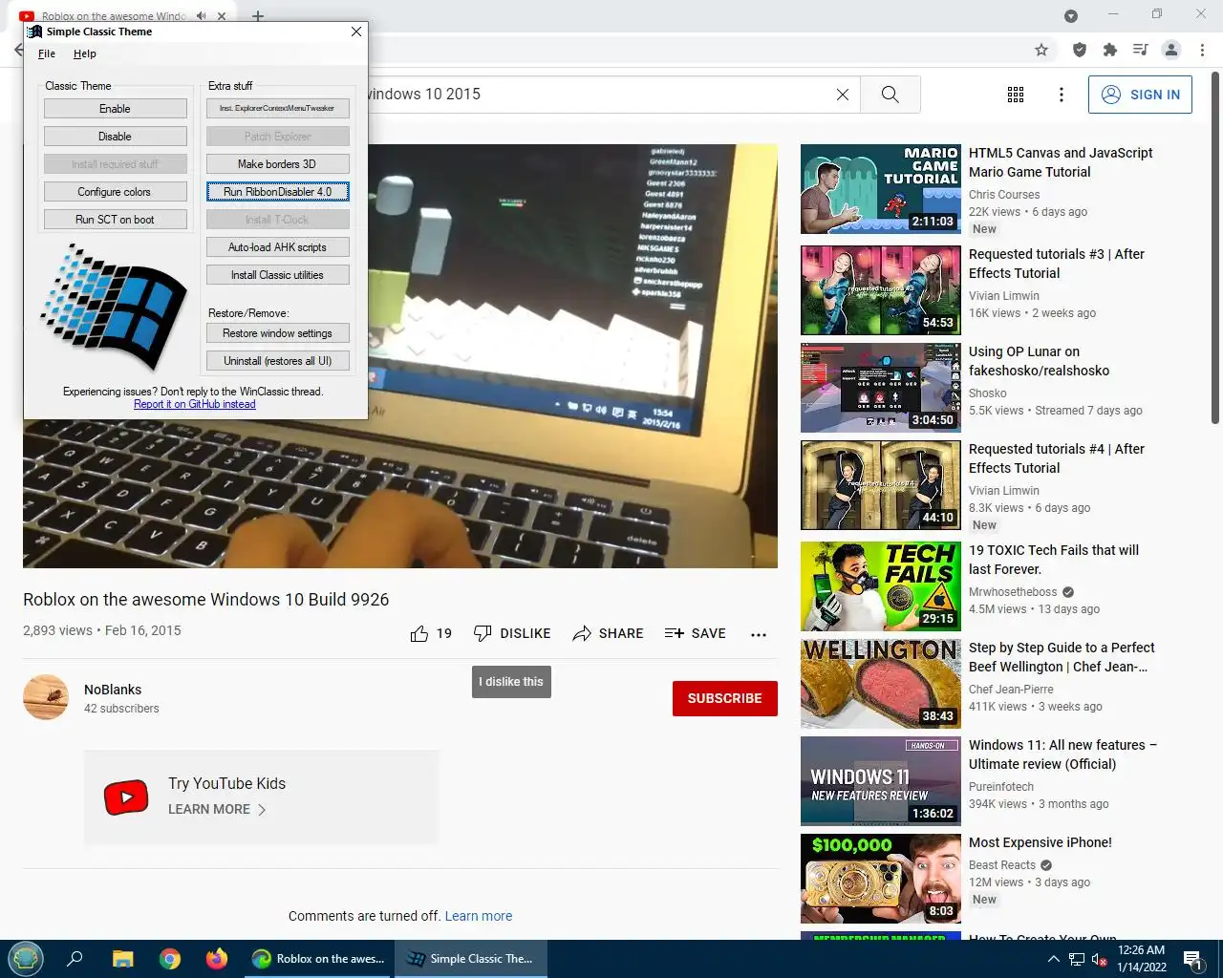Image resolution: width=1223 pixels, height=978 pixels.
Task: Open Chrome tab search dropdown
Action: [x=1071, y=16]
